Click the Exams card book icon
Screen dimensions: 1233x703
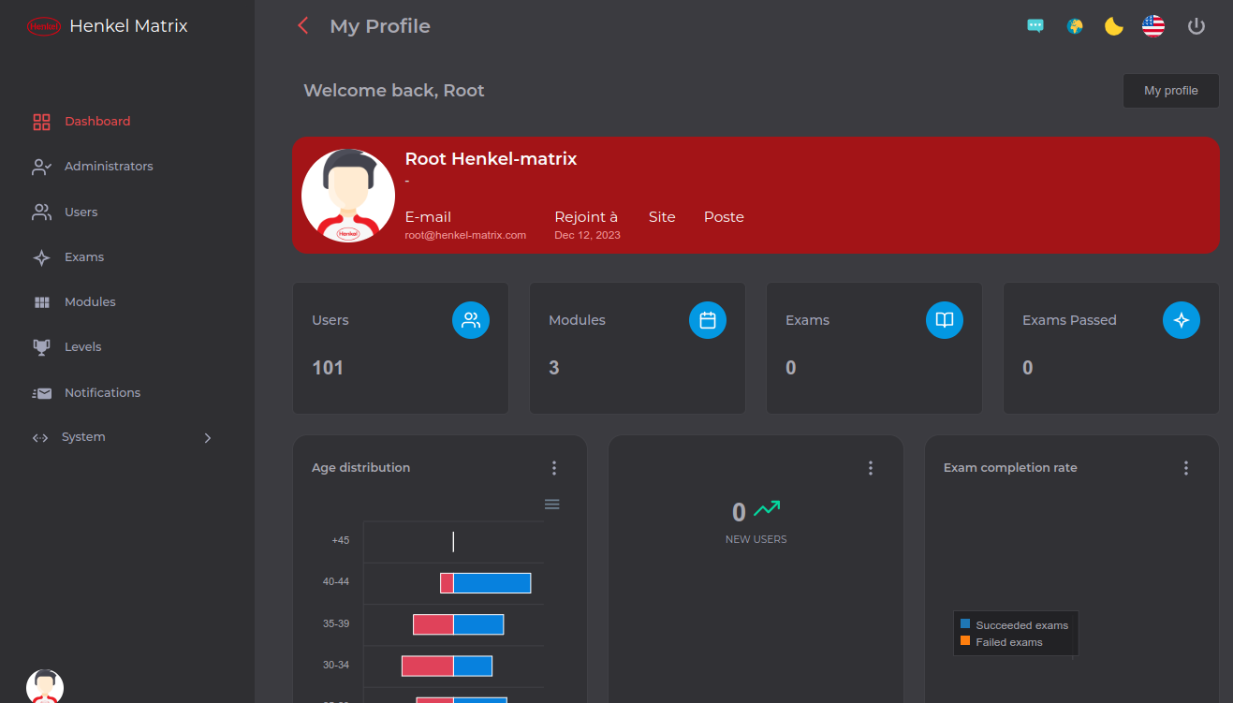[x=945, y=320]
